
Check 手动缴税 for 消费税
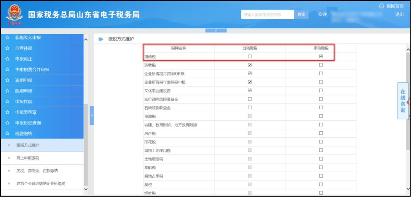pos(321,65)
